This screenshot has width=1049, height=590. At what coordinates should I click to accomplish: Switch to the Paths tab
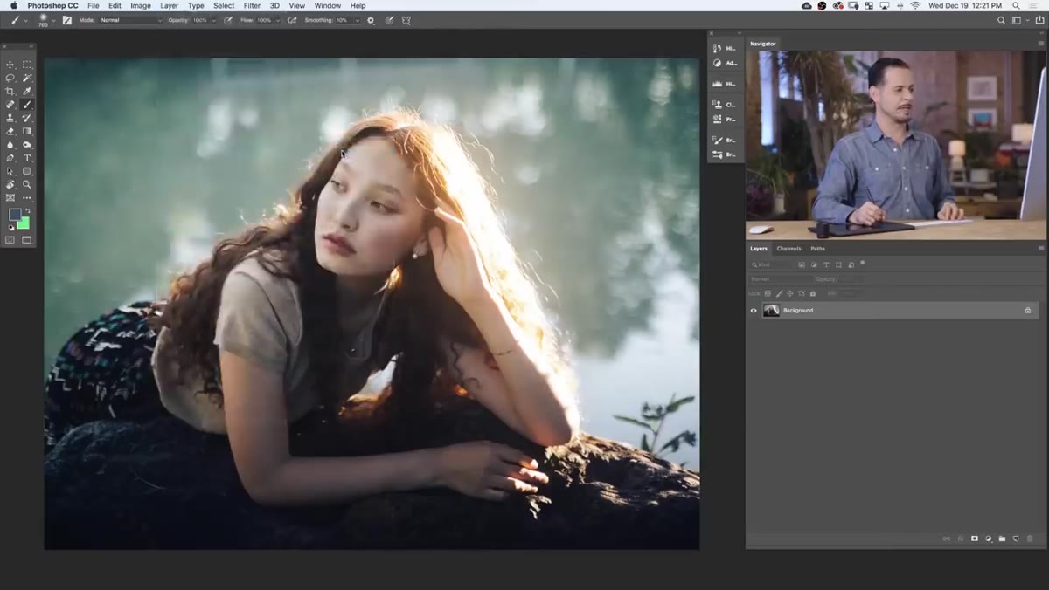[x=817, y=249]
